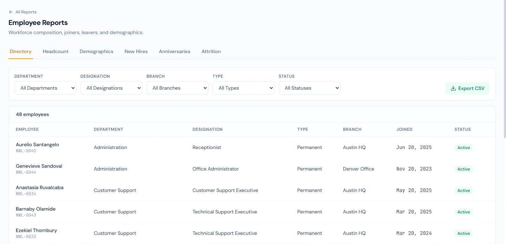This screenshot has height=244, width=506.
Task: Click employee name Aurelio Santangelo
Action: pyautogui.click(x=37, y=145)
